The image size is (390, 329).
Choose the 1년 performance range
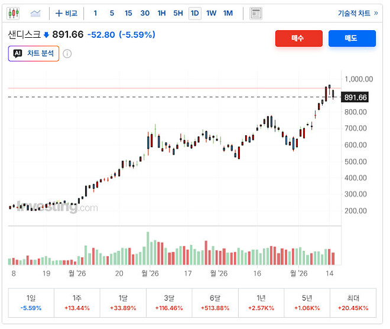click(261, 302)
